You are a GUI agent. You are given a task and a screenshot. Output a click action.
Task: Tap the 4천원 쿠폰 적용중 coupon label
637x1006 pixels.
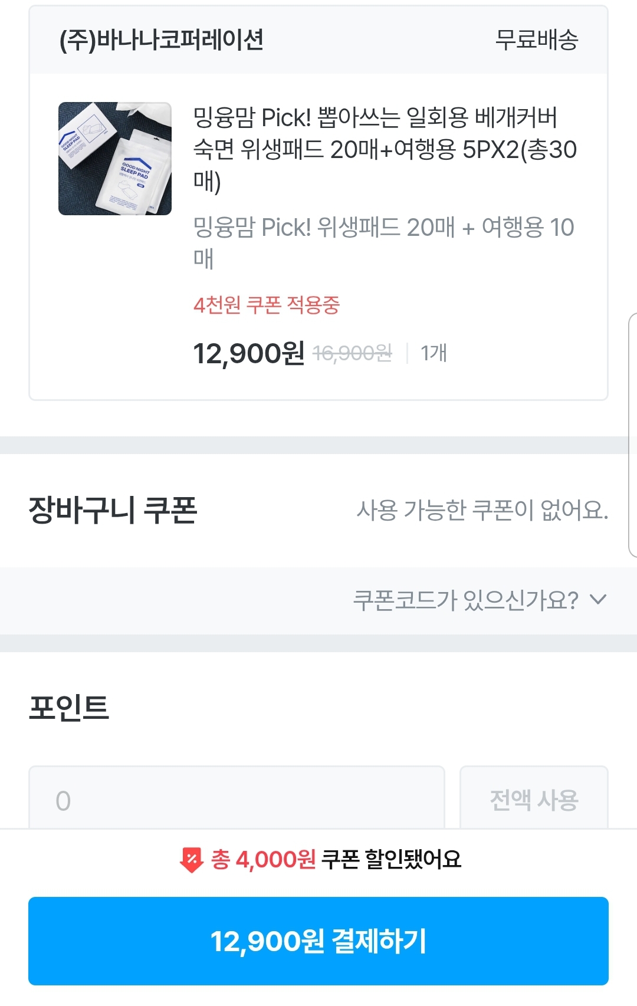coord(267,305)
